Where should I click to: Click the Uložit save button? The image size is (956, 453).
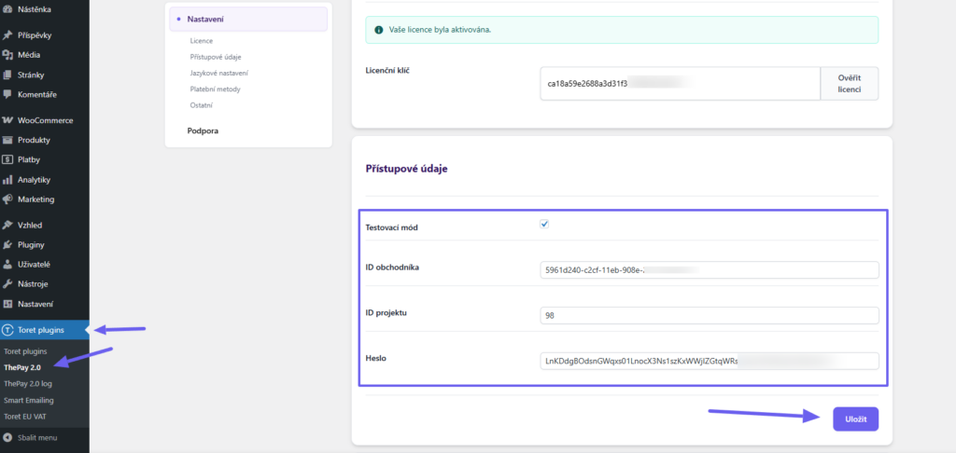855,419
